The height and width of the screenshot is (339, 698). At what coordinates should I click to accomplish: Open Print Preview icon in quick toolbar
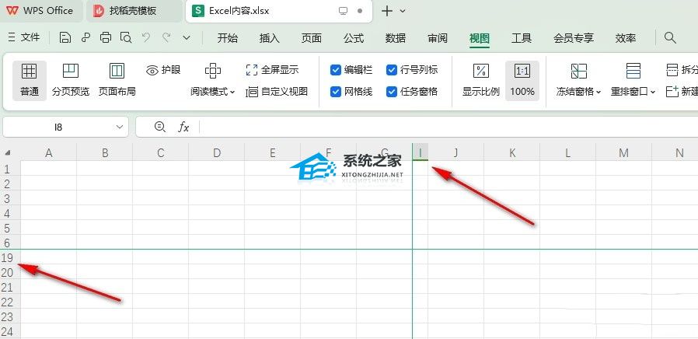pos(126,38)
